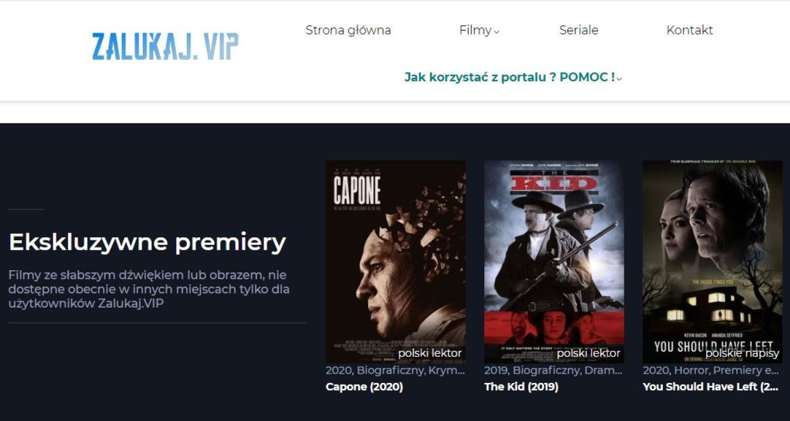Image resolution: width=790 pixels, height=421 pixels.
Task: Open the Kontakt page
Action: tap(690, 30)
